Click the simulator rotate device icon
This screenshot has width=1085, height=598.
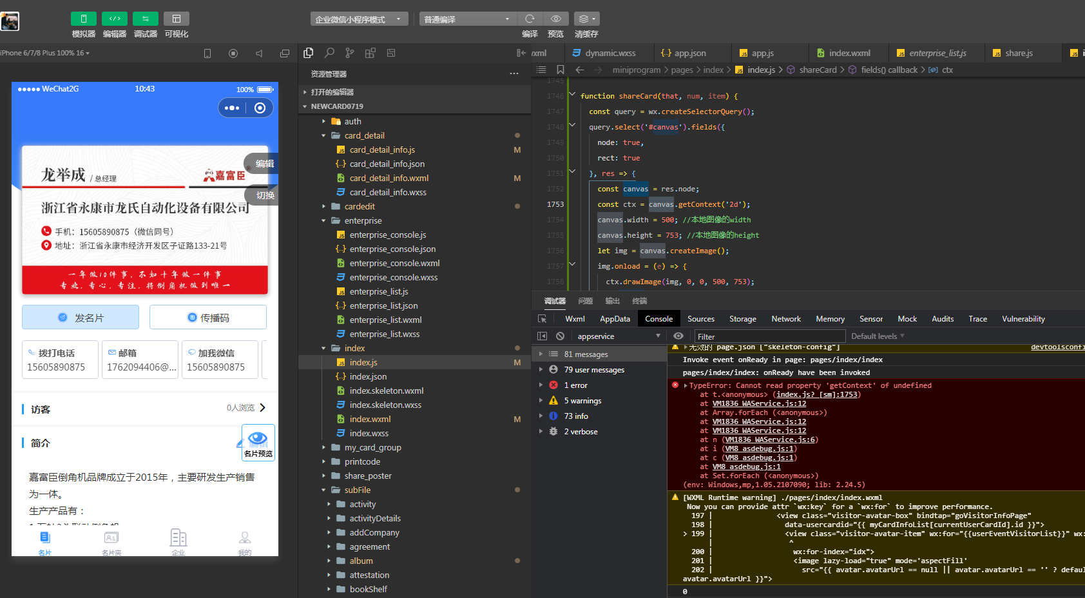pos(207,53)
